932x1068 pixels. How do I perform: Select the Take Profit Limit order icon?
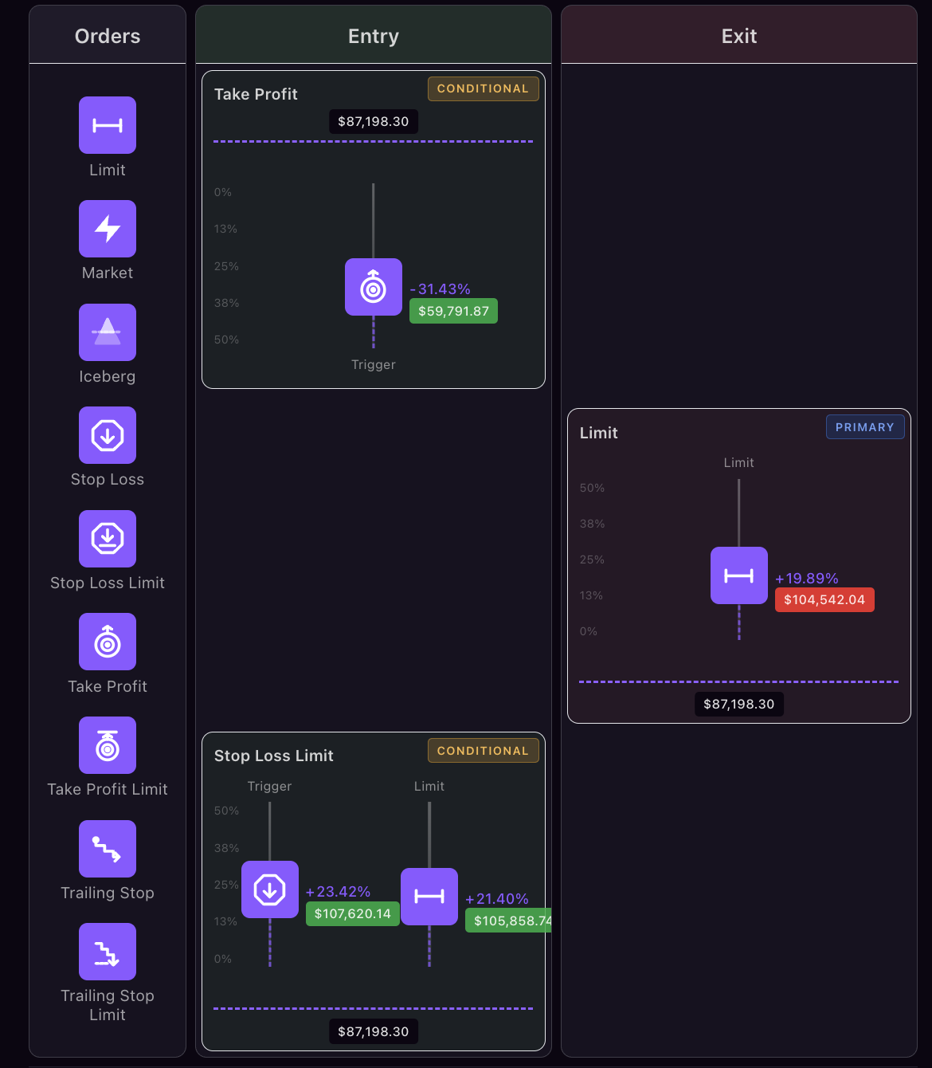[x=108, y=745]
